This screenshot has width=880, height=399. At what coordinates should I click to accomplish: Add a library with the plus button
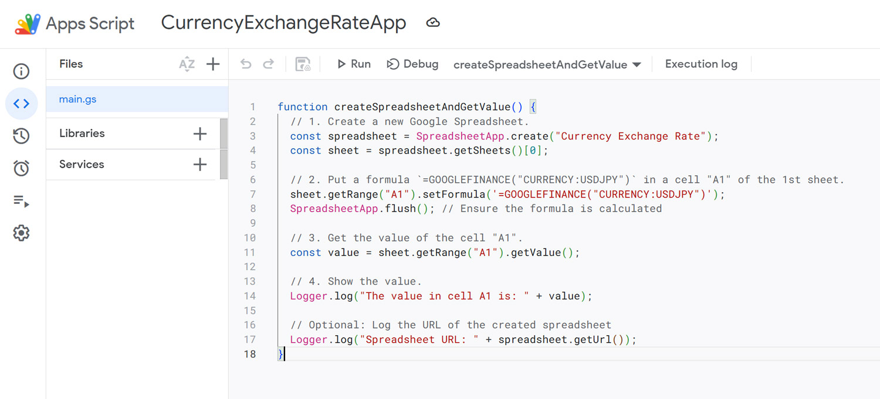200,134
